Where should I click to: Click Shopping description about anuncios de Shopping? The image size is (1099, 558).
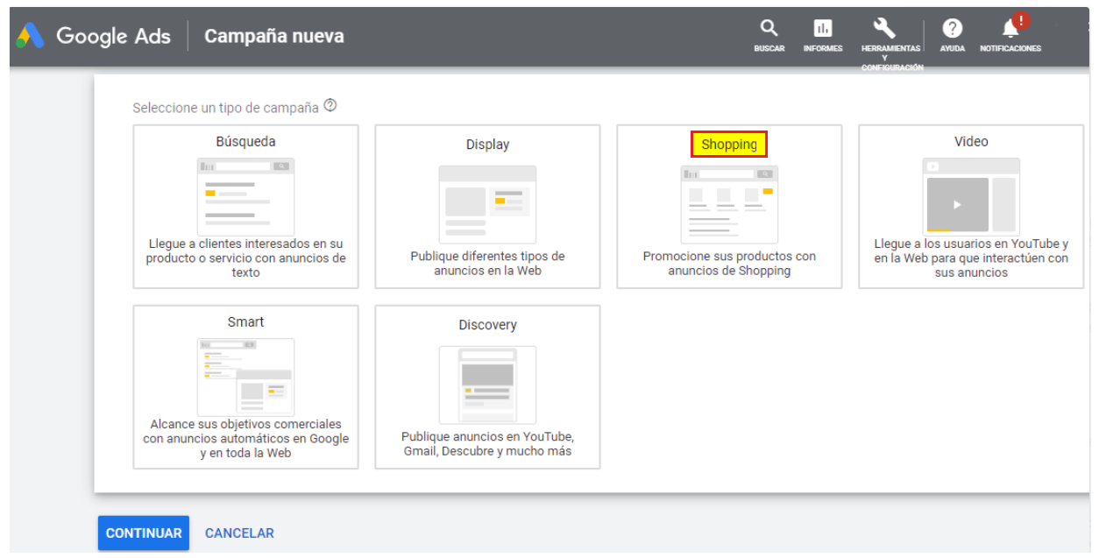click(729, 264)
